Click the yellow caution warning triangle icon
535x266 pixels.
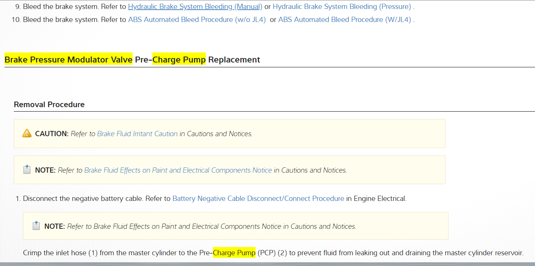(27, 134)
